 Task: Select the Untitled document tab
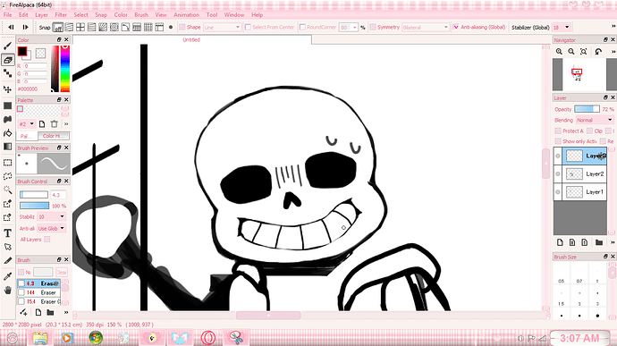(191, 39)
